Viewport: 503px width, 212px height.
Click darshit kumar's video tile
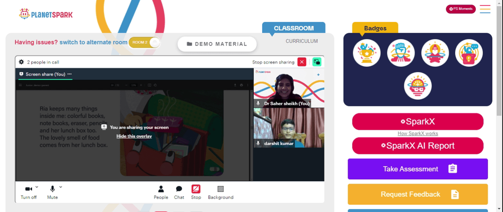(289, 128)
